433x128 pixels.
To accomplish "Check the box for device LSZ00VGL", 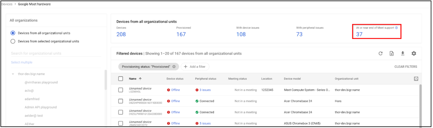I will (121, 90).
